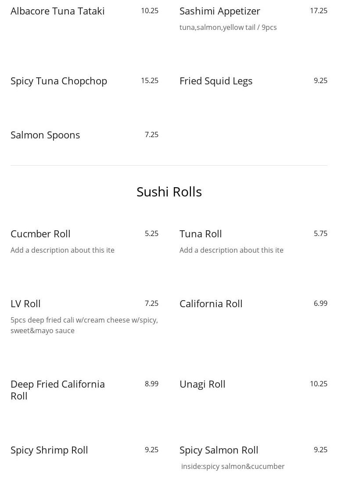Click the Spicy Tuna Chopchop item
The image size is (338, 501).
pyautogui.click(x=59, y=81)
